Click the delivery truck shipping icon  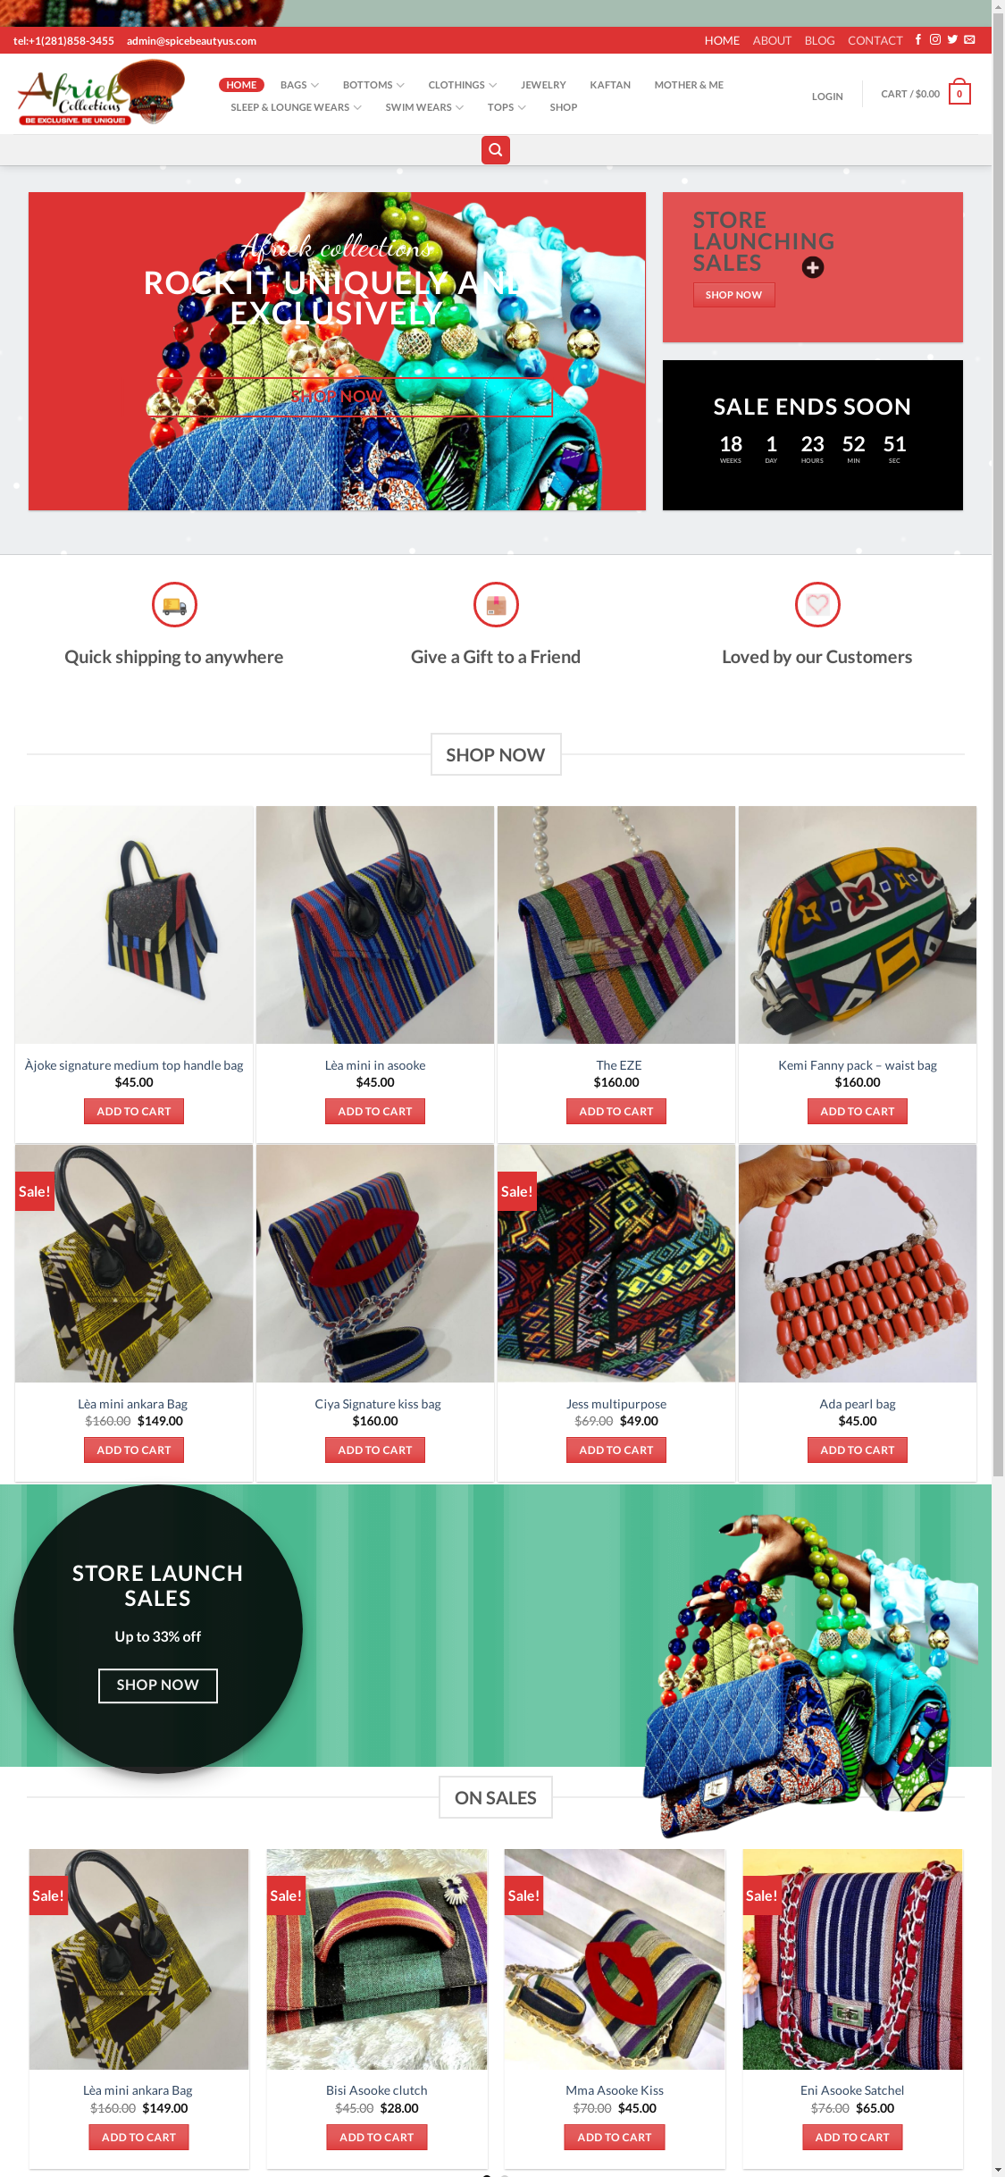coord(174,605)
